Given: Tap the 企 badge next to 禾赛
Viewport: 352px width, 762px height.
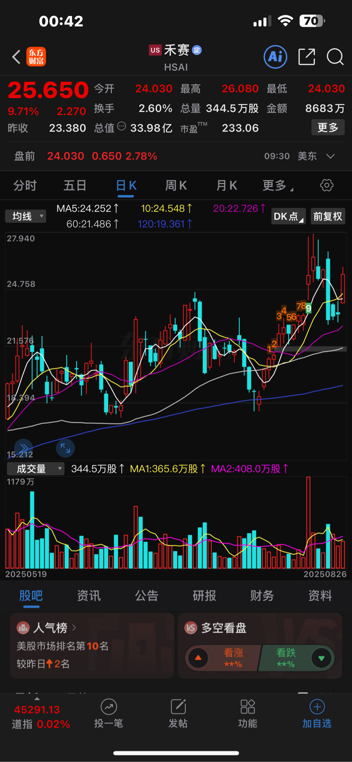Looking at the screenshot, I should (x=197, y=50).
